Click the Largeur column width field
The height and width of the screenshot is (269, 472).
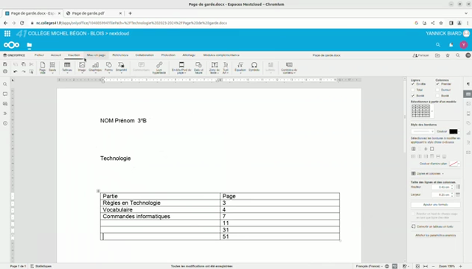(442, 195)
